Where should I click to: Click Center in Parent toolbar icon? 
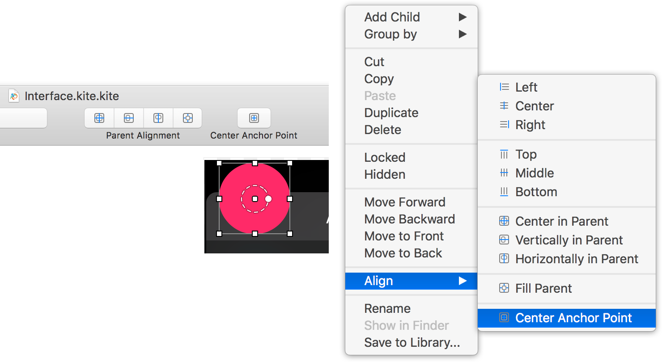99,118
